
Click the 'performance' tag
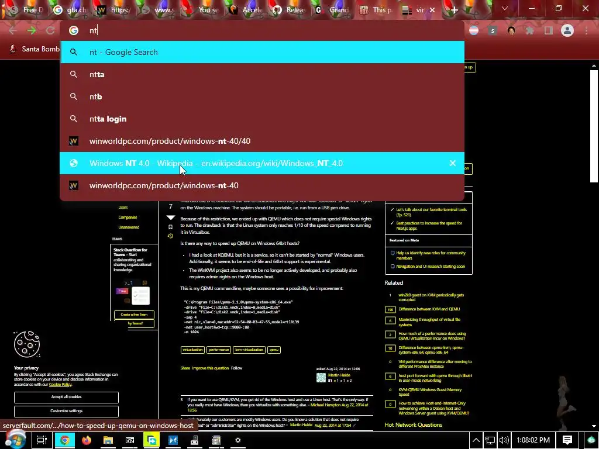tap(219, 350)
